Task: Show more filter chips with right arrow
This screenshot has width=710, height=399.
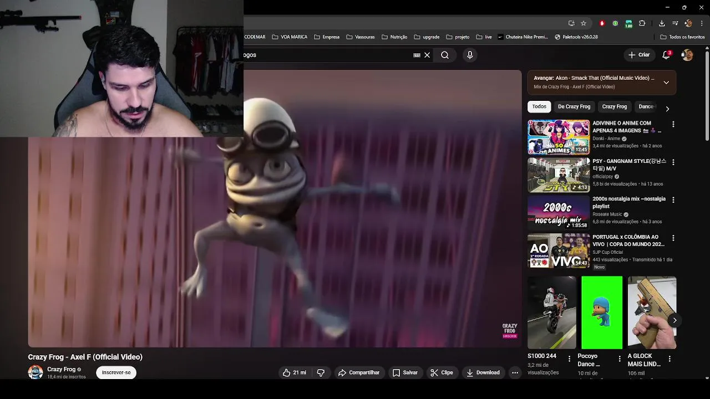Action: 667,109
